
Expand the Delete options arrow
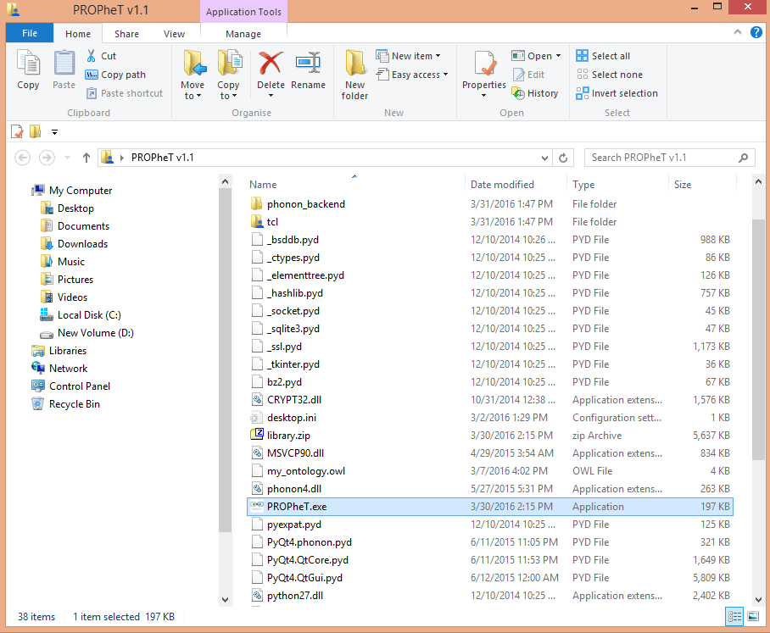271,96
